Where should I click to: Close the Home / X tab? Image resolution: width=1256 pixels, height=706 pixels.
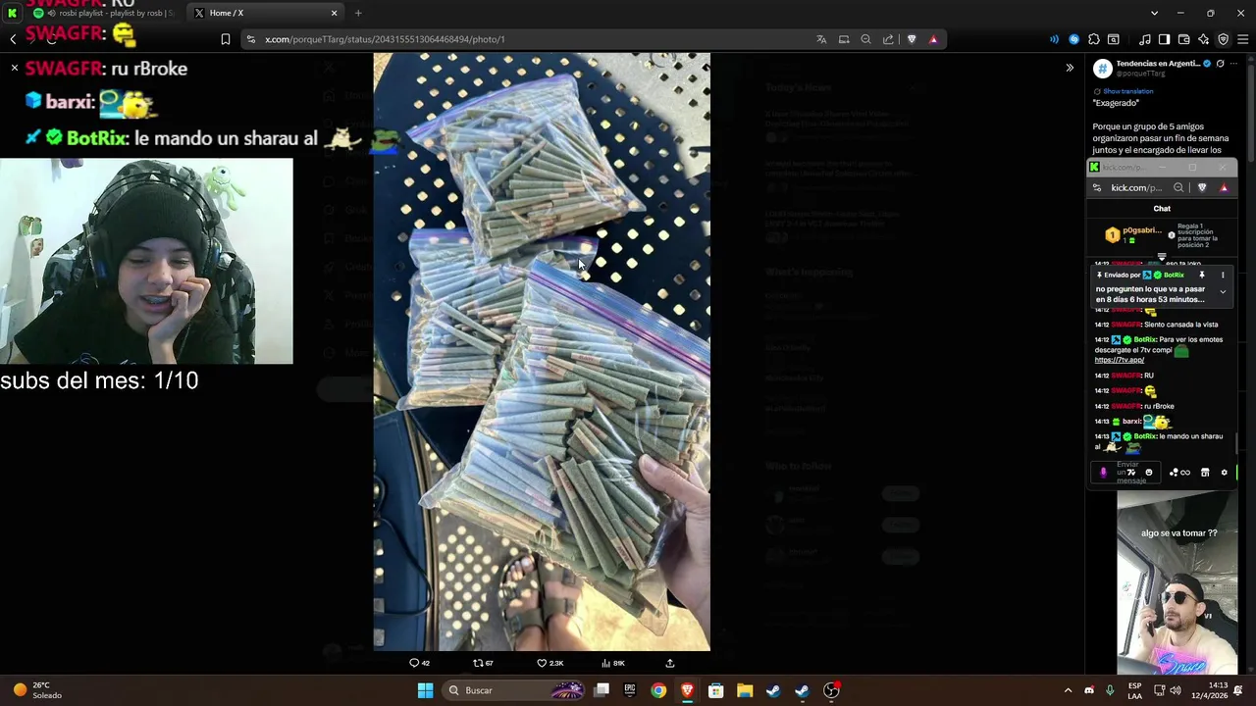pos(334,13)
